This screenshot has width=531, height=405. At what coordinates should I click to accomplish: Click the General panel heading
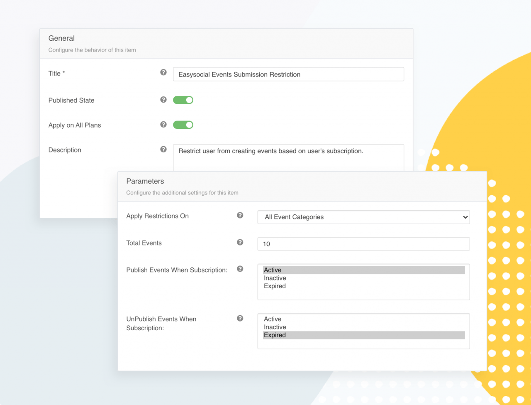61,38
